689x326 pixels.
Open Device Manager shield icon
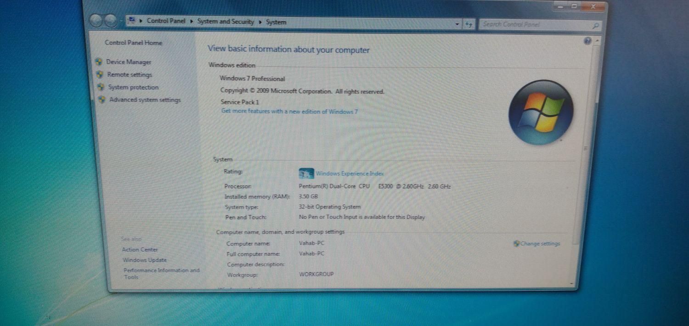99,62
